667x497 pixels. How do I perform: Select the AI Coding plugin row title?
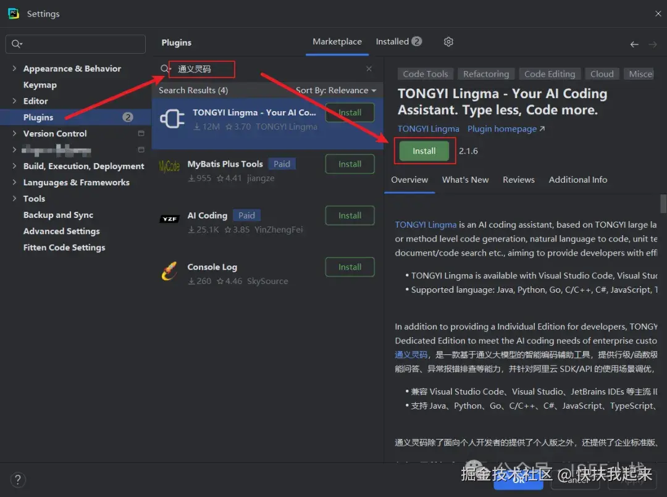(x=208, y=215)
